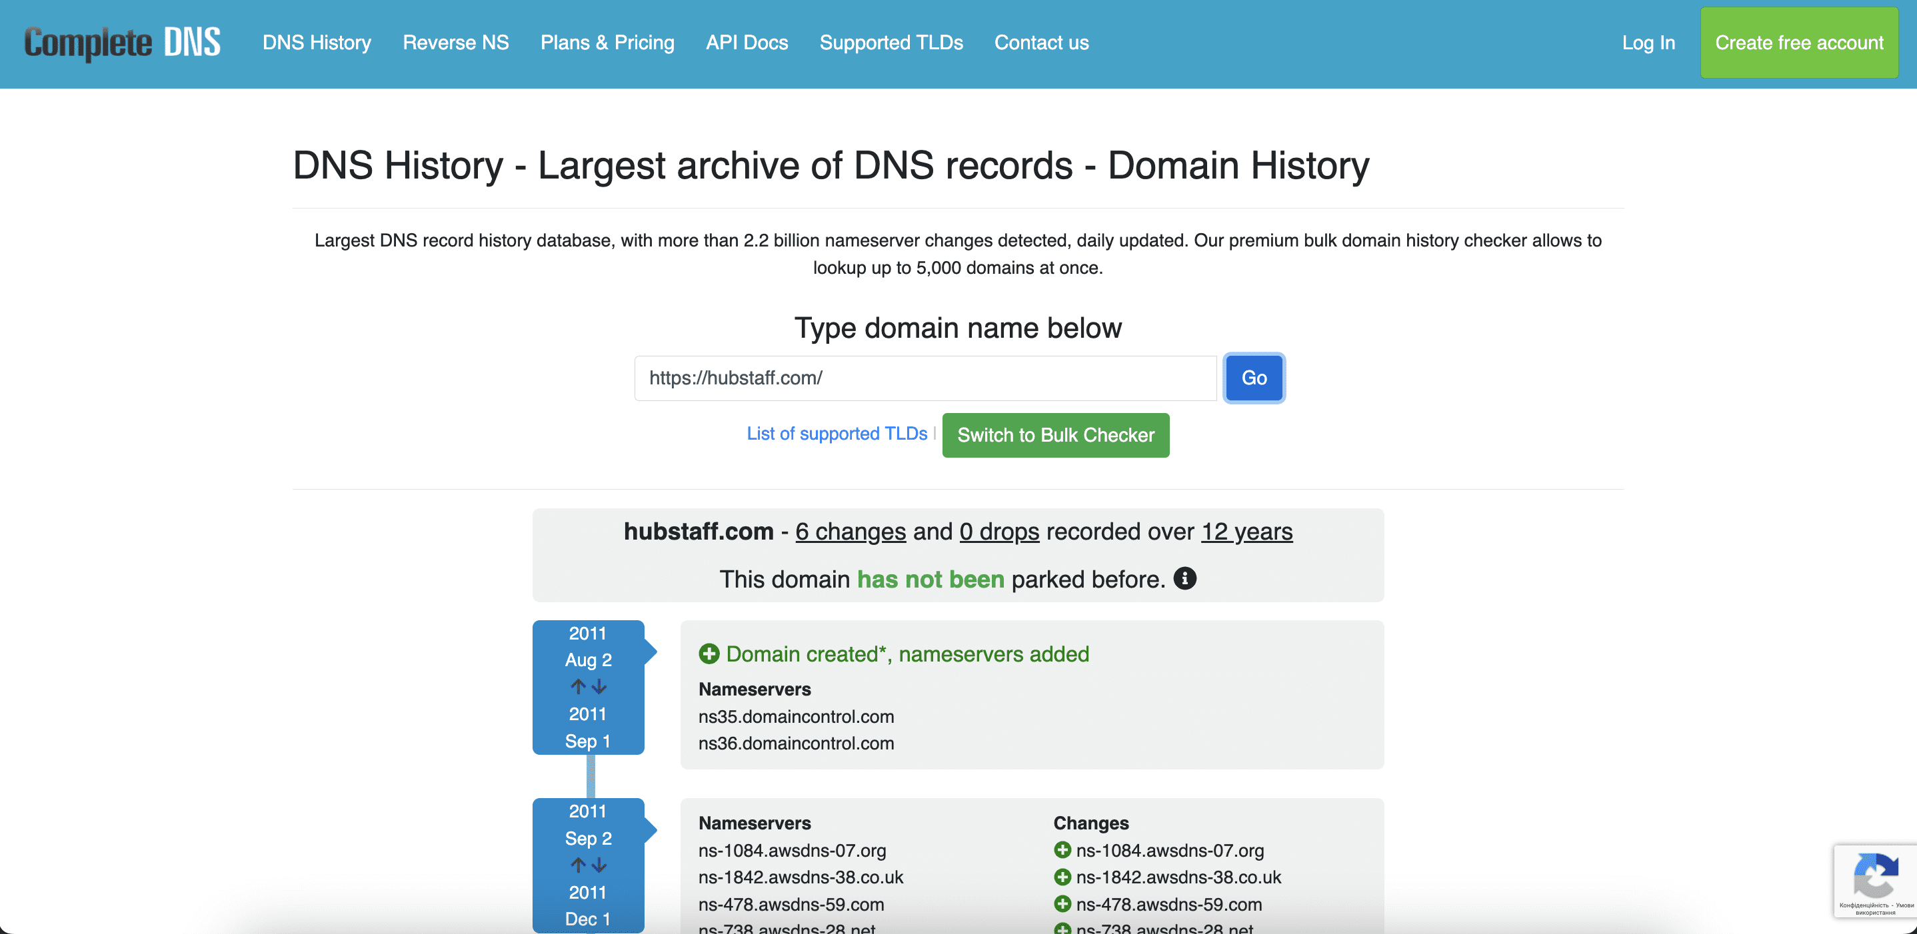Screen dimensions: 1917x934
Task: Click the parked-domain info icon
Action: [1184, 578]
